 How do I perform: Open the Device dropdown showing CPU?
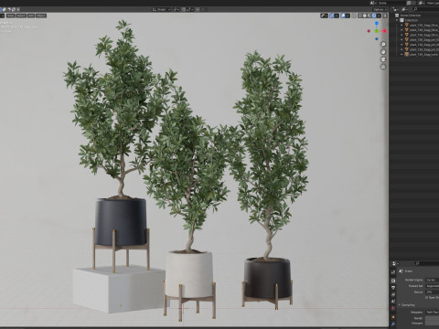tap(433, 292)
